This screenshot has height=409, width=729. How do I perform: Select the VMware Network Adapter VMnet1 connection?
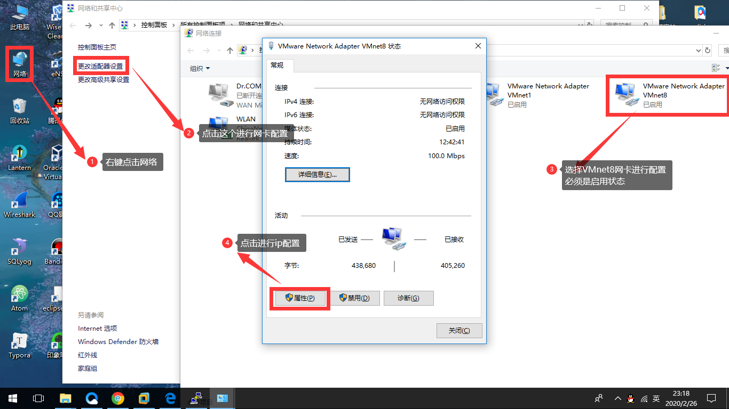point(538,95)
